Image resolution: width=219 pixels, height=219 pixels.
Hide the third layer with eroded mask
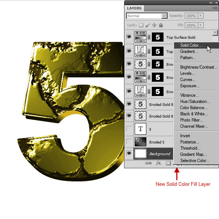tap(129, 64)
